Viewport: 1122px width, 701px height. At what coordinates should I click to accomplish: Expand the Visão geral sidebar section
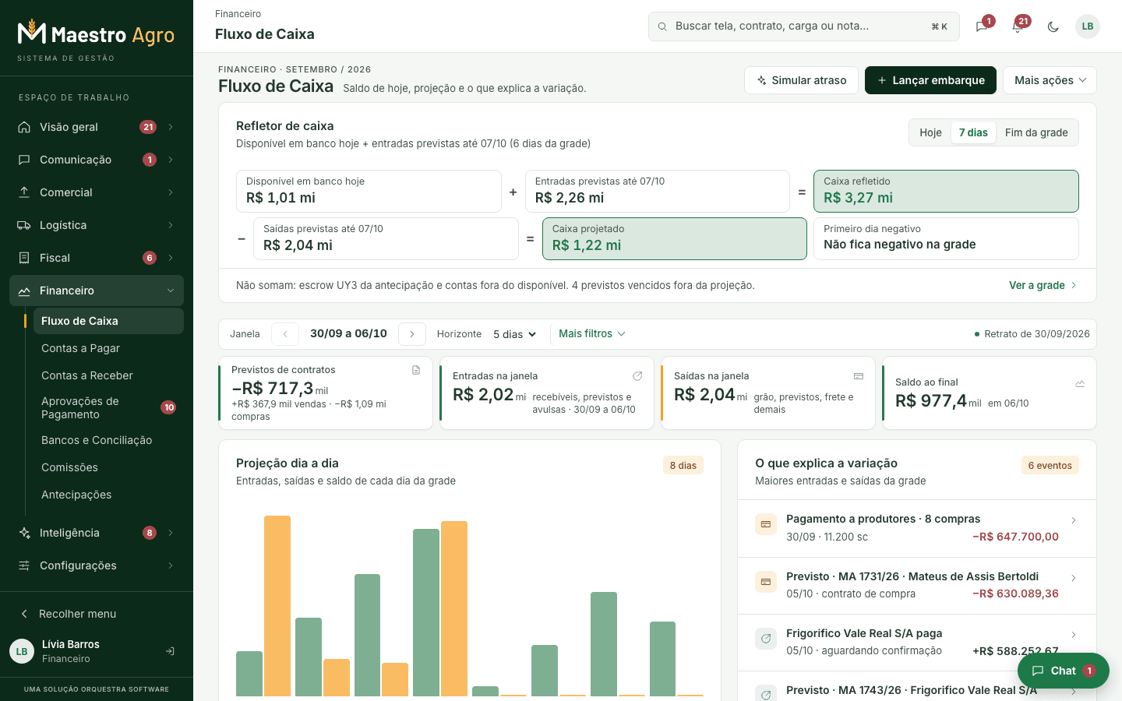97,127
